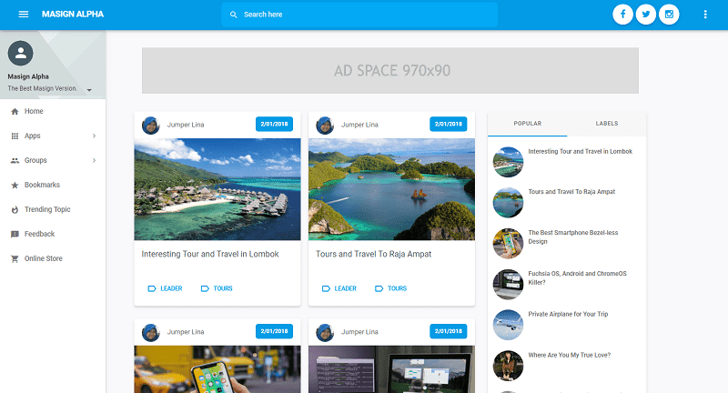
Task: Click the 2/01/2018 date badge on smartphone post
Action: pos(275,331)
